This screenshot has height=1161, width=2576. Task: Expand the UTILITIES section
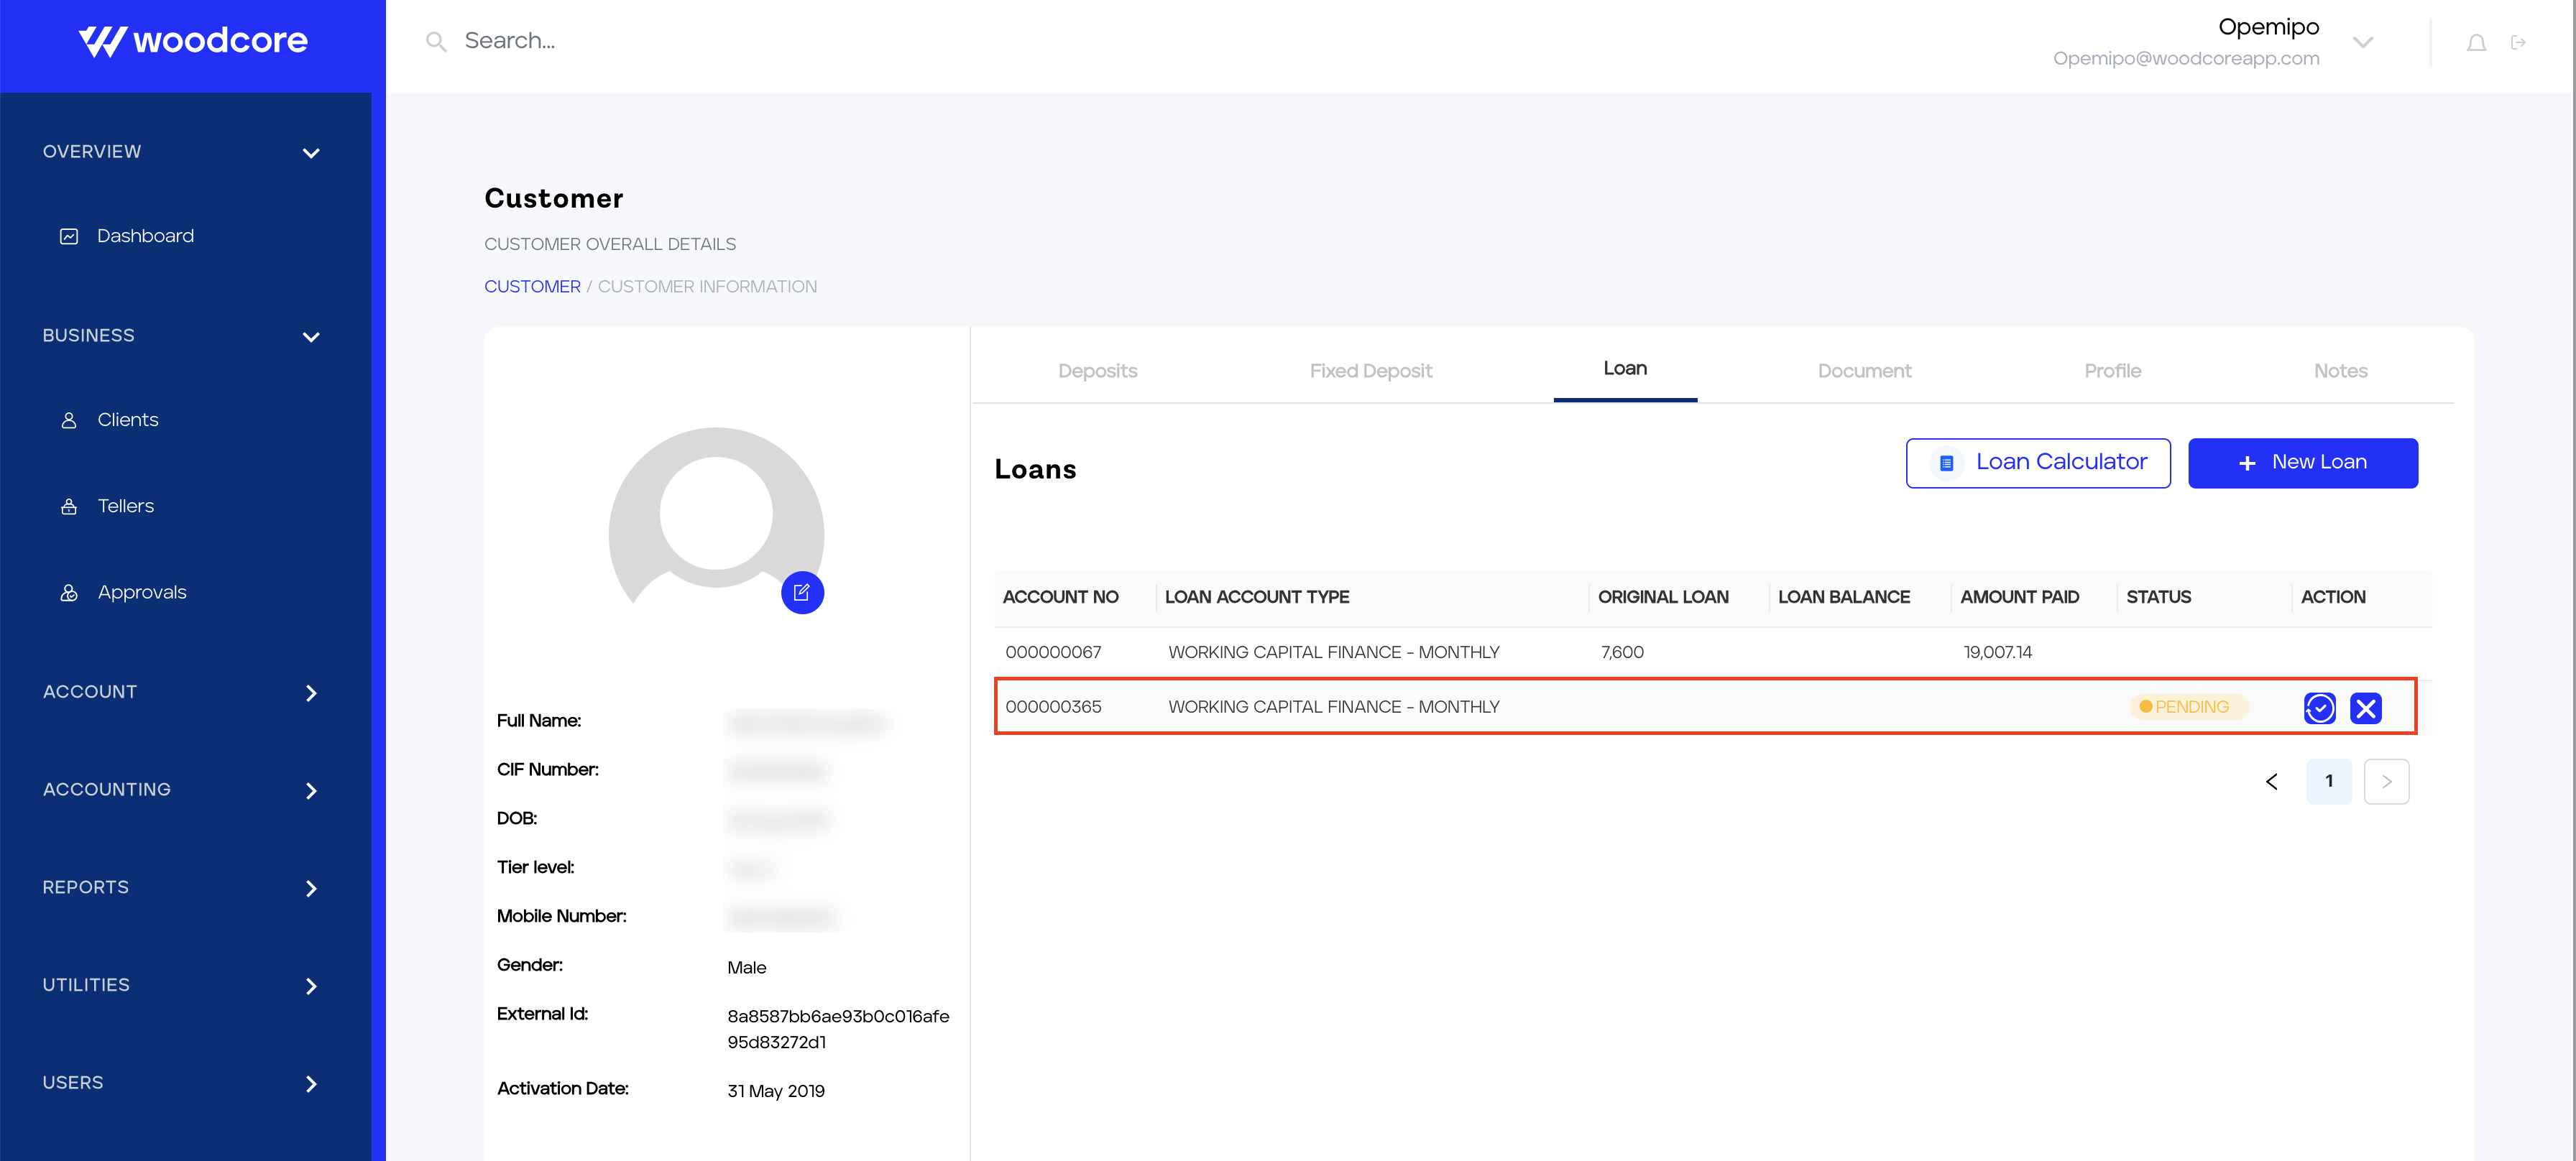(x=311, y=986)
